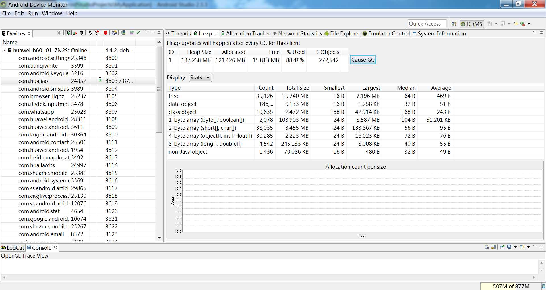Toggle Update Threads in Devices toolbar
Screen dimensions: 546x290
[90, 33]
